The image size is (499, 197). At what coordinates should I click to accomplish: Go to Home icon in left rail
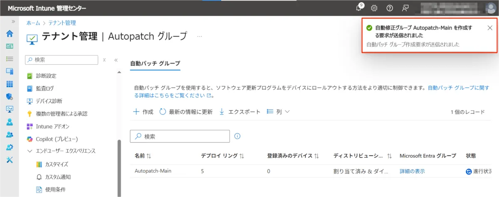pos(10,34)
